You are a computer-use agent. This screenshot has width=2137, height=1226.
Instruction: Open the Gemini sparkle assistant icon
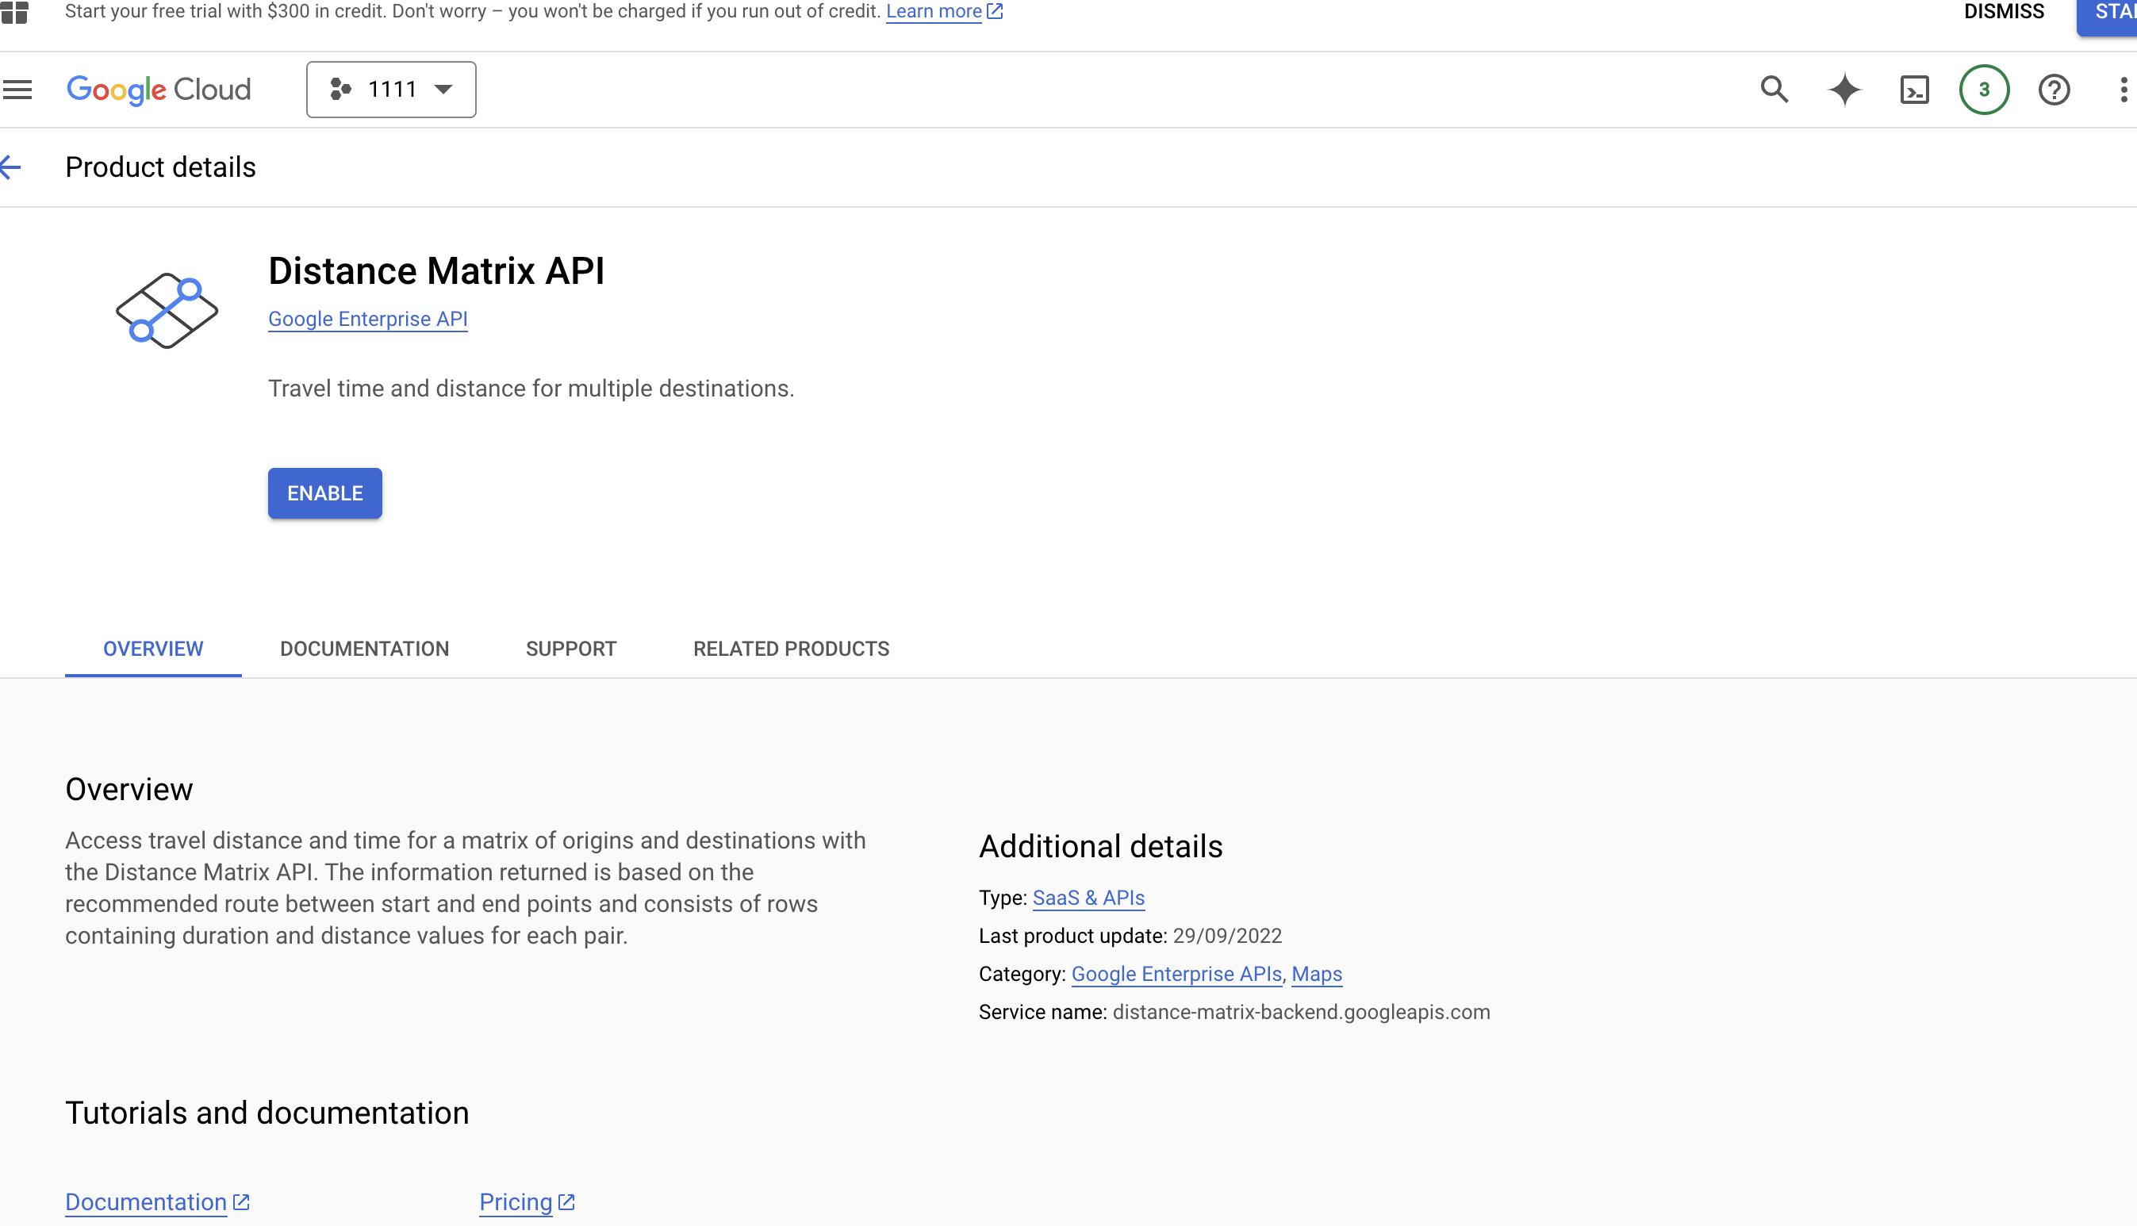[1844, 90]
